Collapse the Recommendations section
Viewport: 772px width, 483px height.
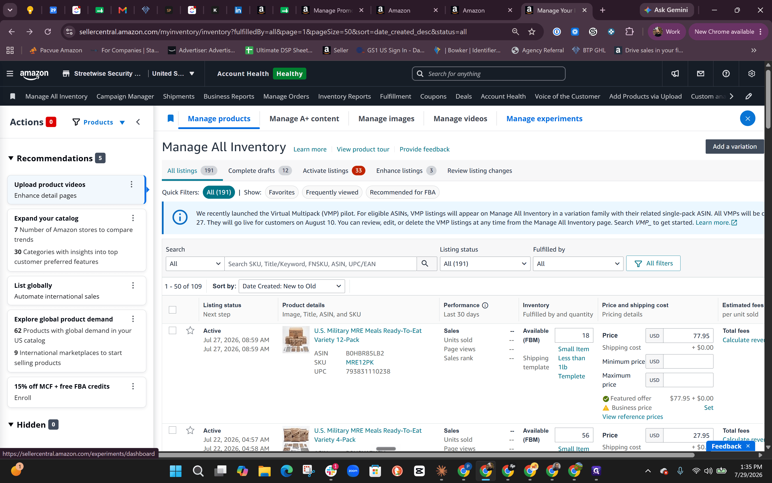coord(11,158)
